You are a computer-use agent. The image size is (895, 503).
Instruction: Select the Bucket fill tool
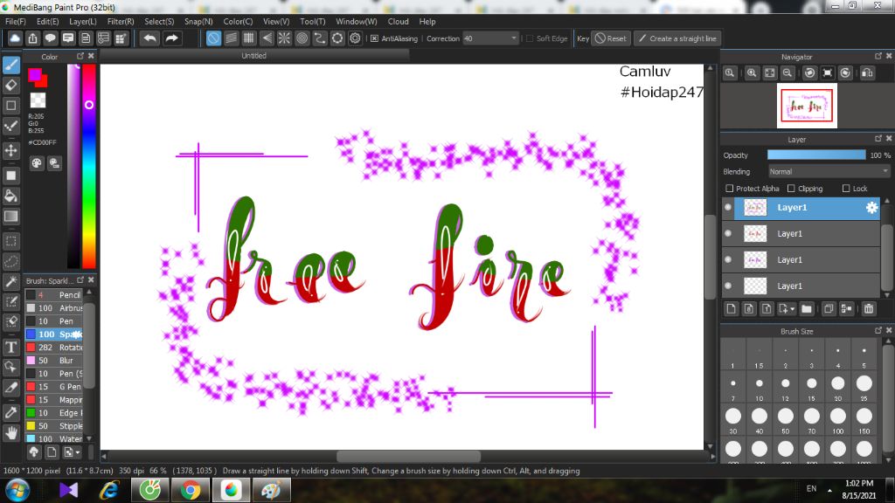[10, 196]
